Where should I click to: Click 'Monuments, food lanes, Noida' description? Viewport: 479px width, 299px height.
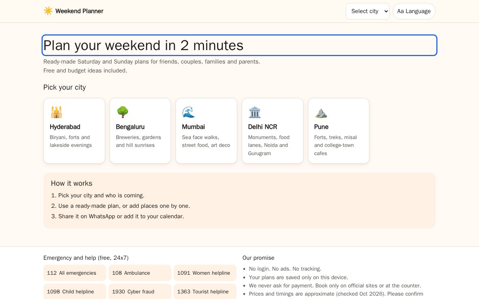[x=269, y=145]
